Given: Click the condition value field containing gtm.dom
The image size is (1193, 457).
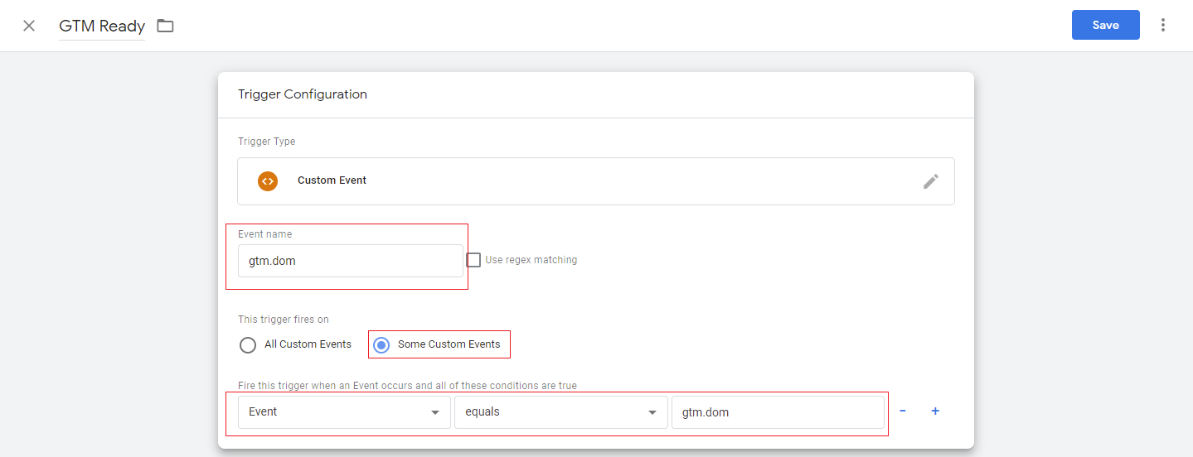Looking at the screenshot, I should click(x=777, y=411).
